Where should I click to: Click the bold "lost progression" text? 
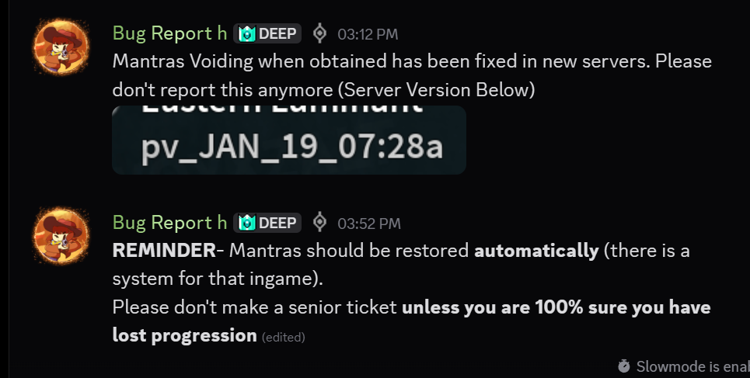click(x=184, y=335)
